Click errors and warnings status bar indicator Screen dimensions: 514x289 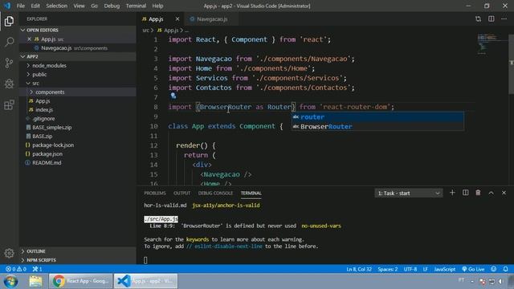pyautogui.click(x=16, y=269)
